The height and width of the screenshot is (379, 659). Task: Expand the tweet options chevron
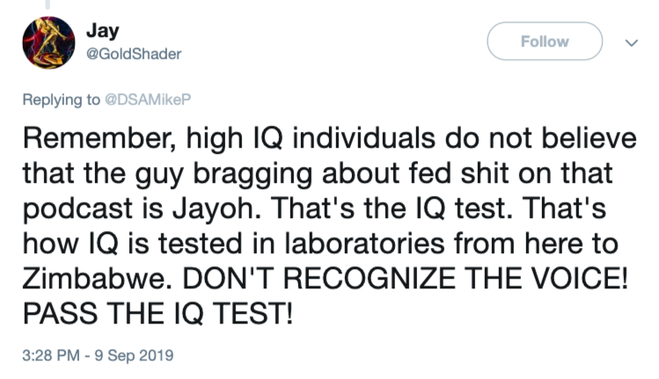tap(629, 41)
